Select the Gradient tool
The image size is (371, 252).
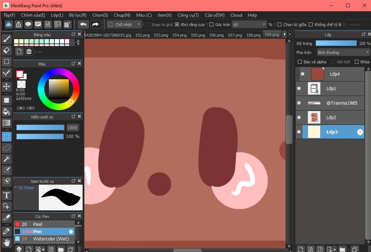pyautogui.click(x=7, y=123)
